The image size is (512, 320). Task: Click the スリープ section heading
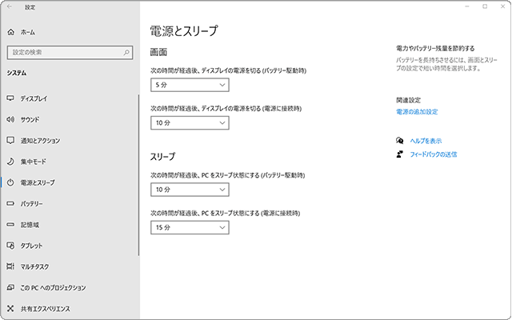[x=162, y=157]
